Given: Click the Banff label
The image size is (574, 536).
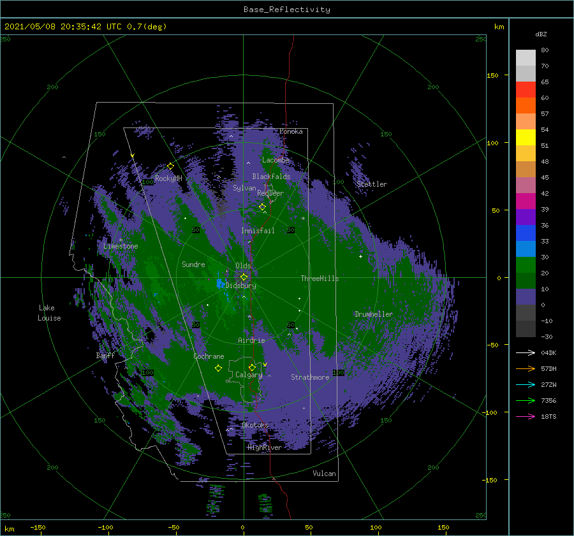Looking at the screenshot, I should pos(105,355).
